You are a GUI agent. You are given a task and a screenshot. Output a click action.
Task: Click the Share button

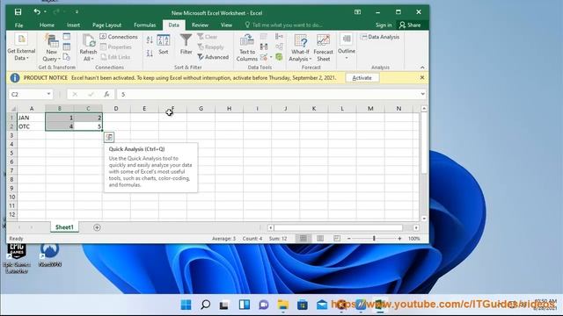410,25
